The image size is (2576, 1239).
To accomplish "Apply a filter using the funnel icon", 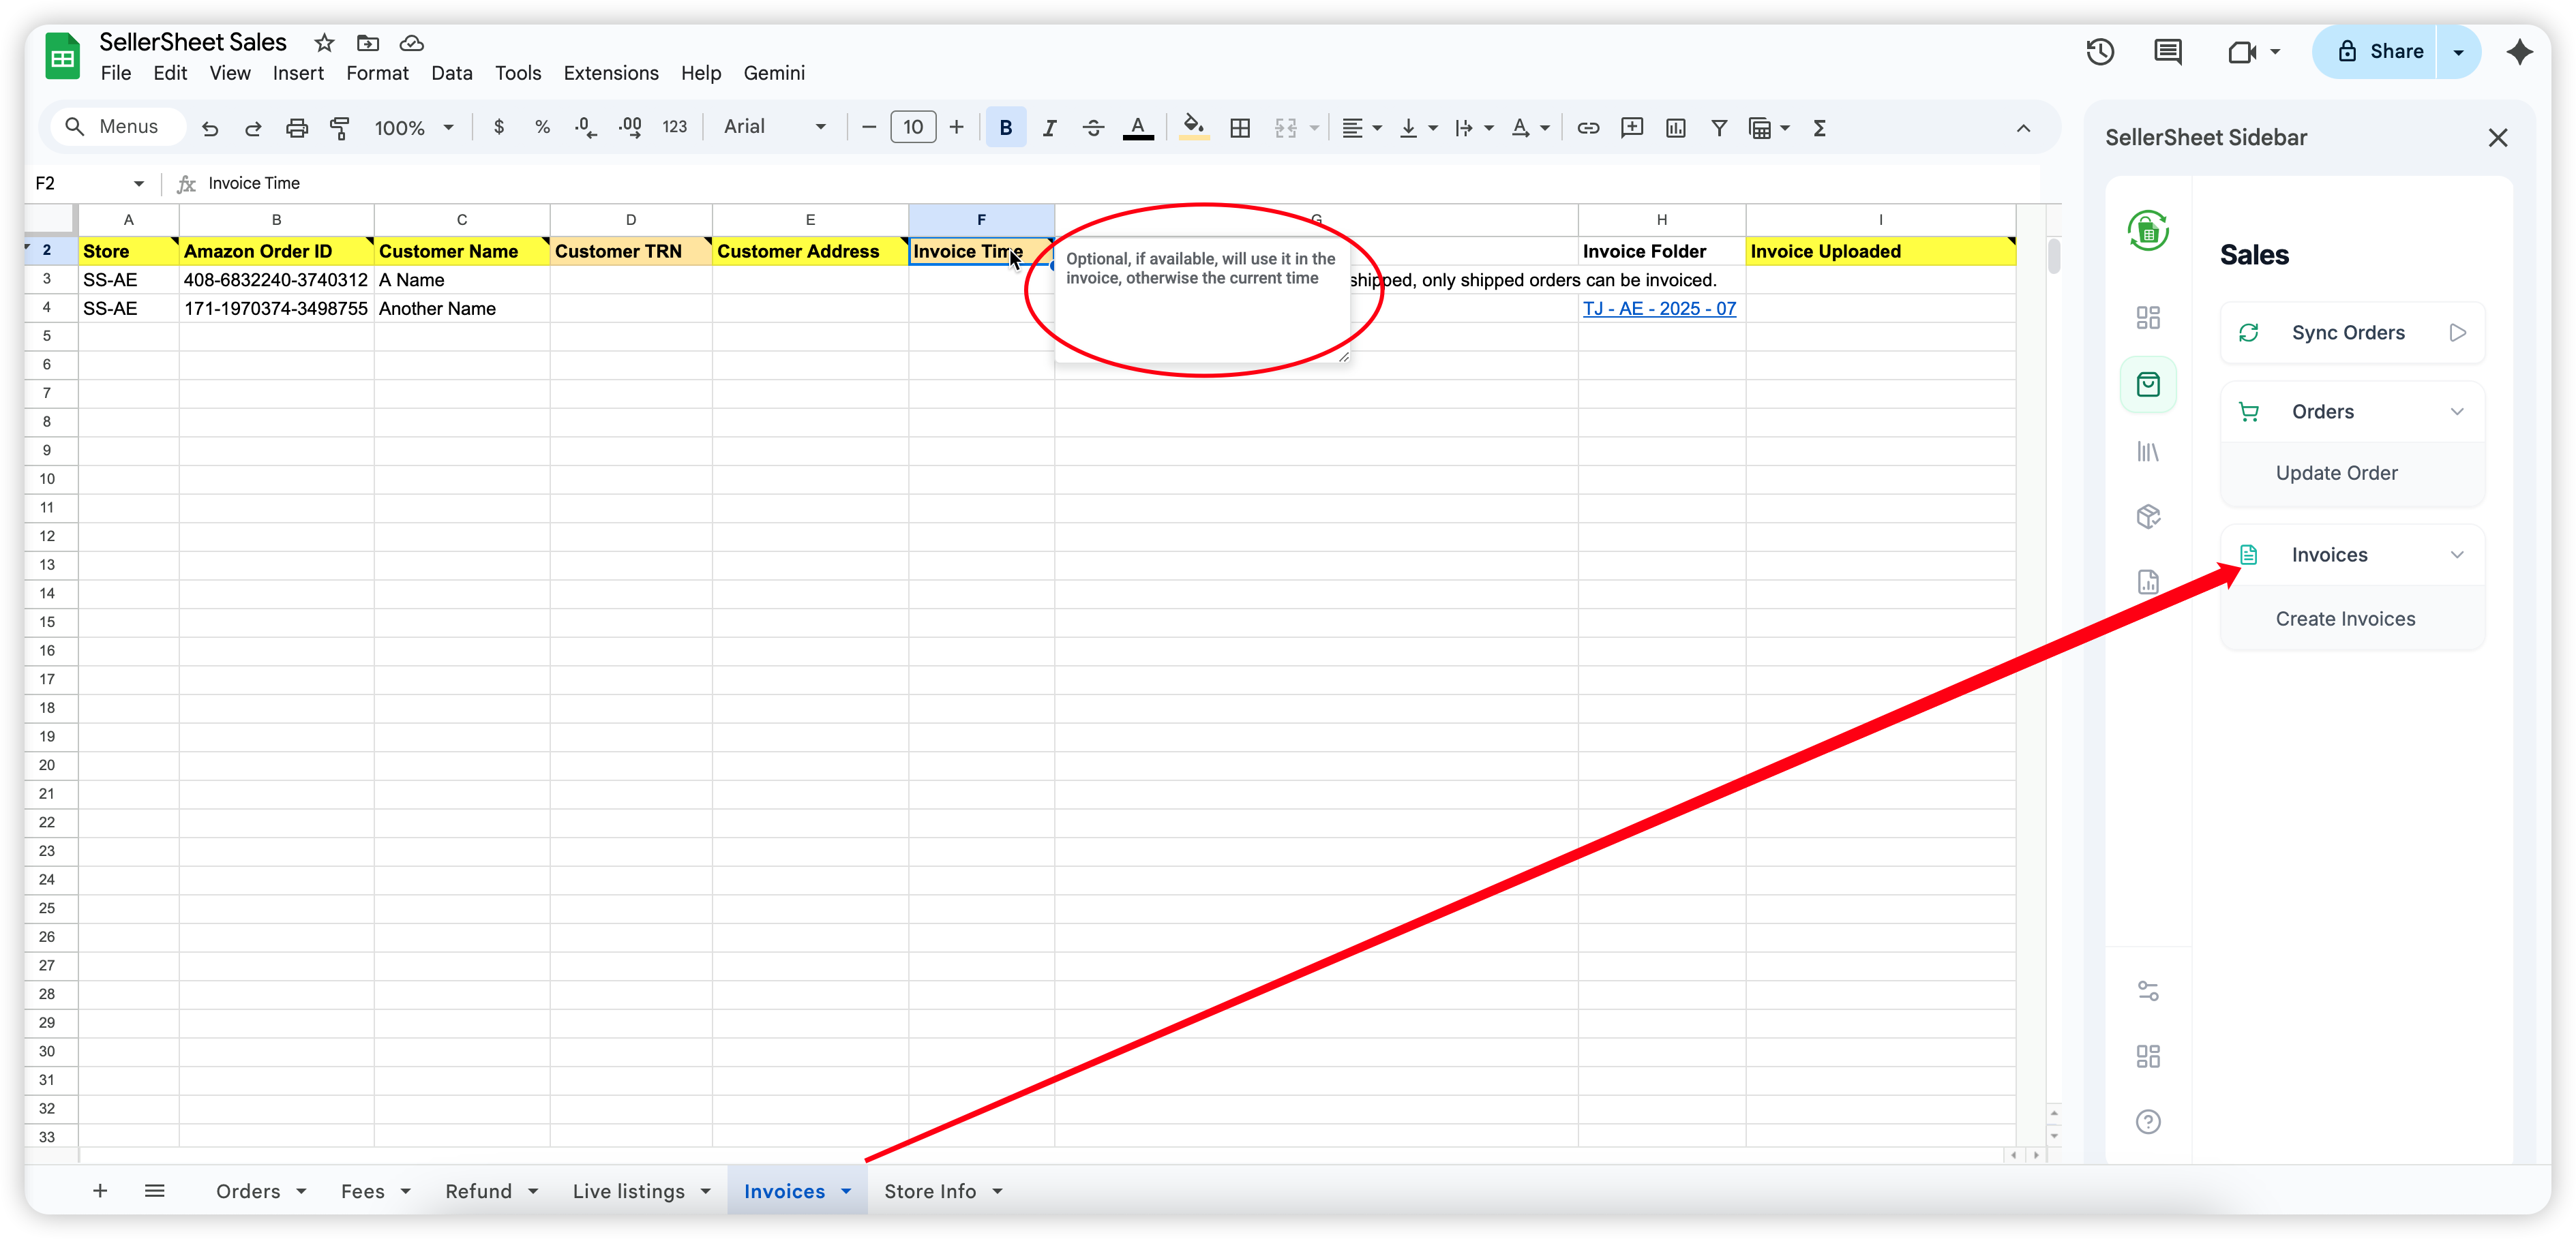I will [1719, 127].
